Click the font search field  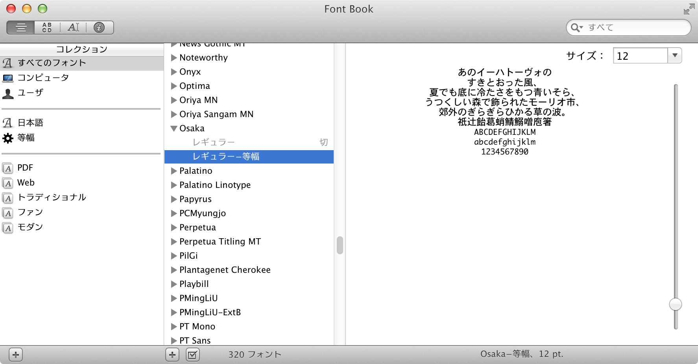(x=628, y=28)
